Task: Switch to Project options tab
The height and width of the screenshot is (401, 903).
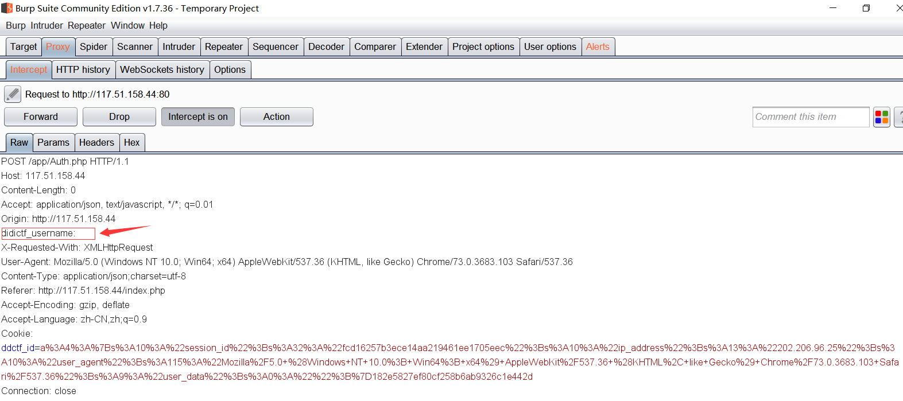Action: (483, 47)
